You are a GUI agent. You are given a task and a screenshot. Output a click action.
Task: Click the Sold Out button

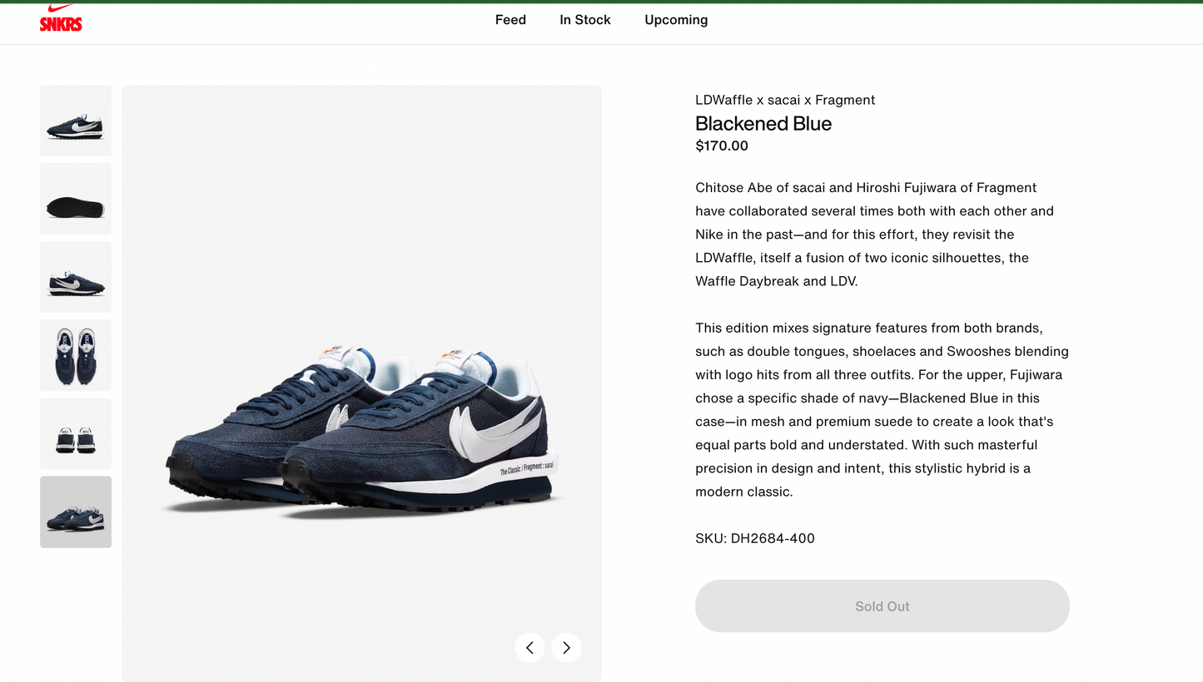(x=882, y=605)
